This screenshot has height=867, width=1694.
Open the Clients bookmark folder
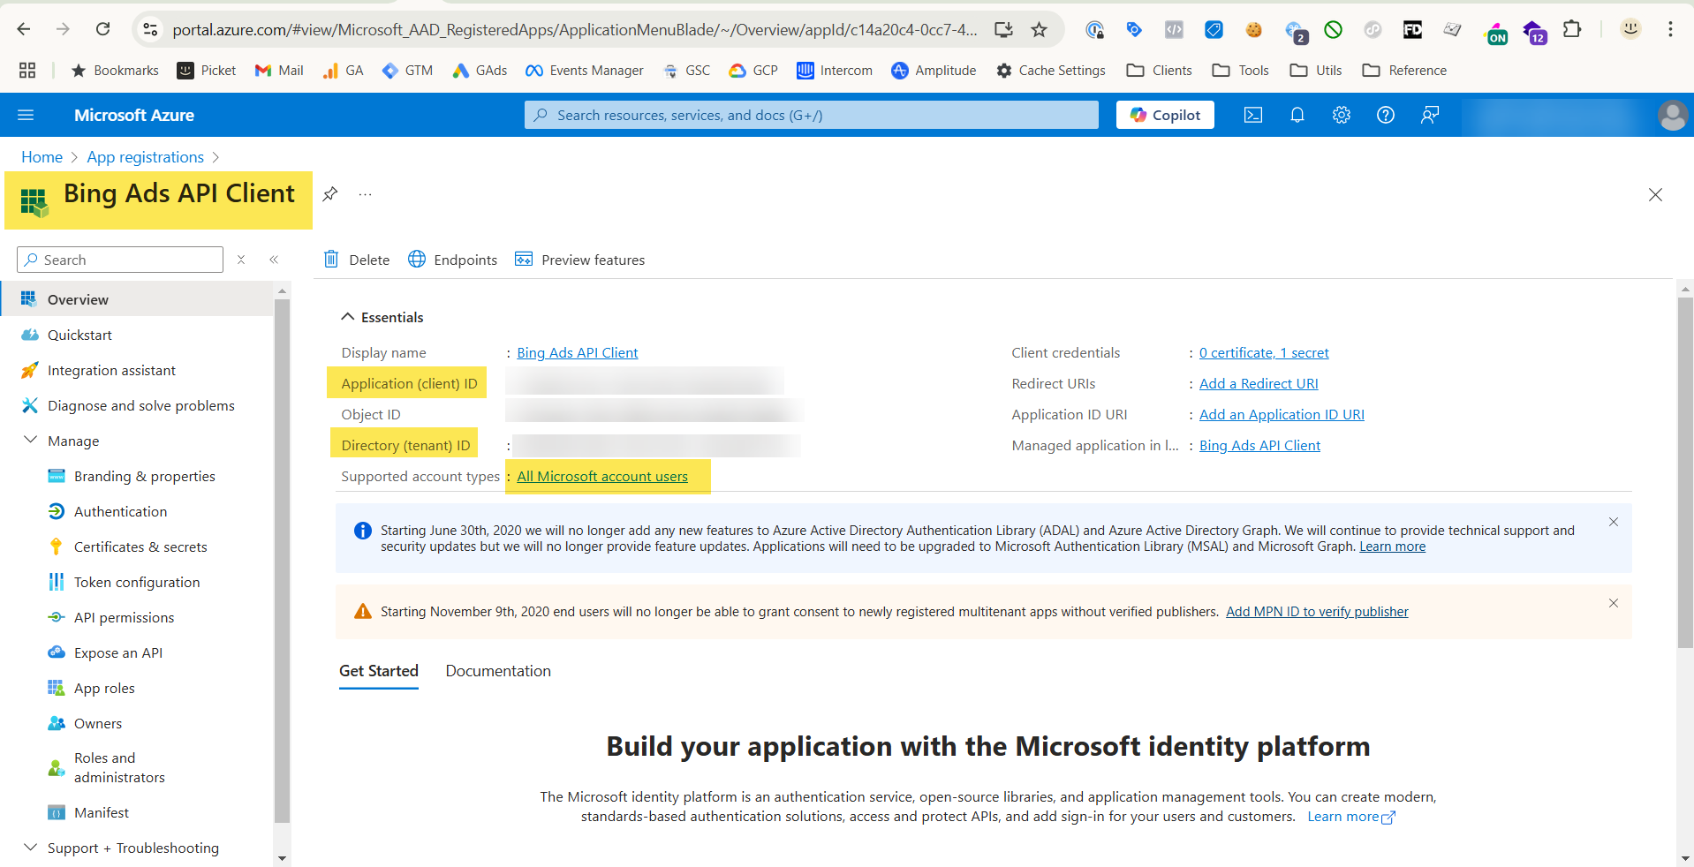click(x=1159, y=71)
